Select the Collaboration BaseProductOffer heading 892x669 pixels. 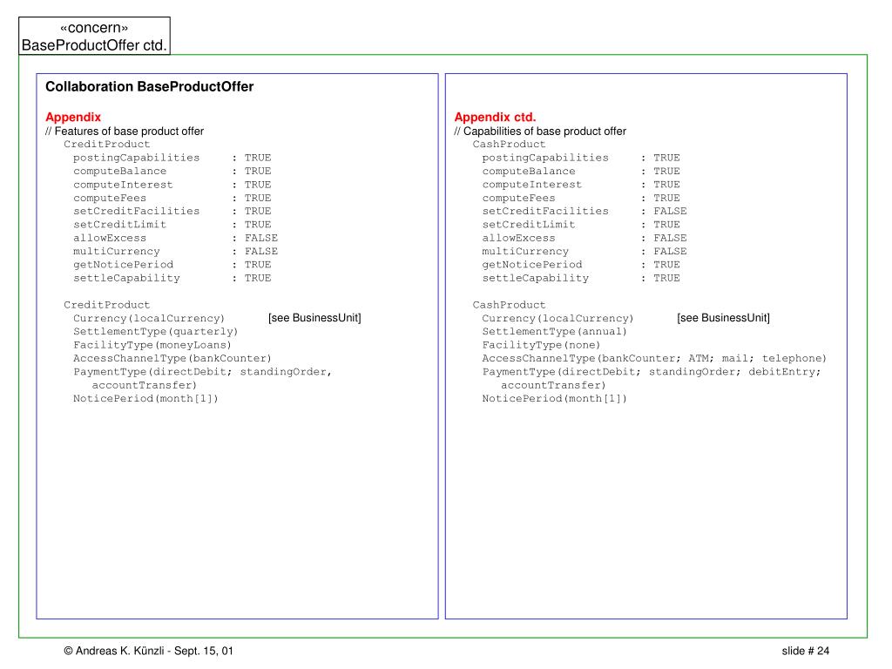[150, 86]
